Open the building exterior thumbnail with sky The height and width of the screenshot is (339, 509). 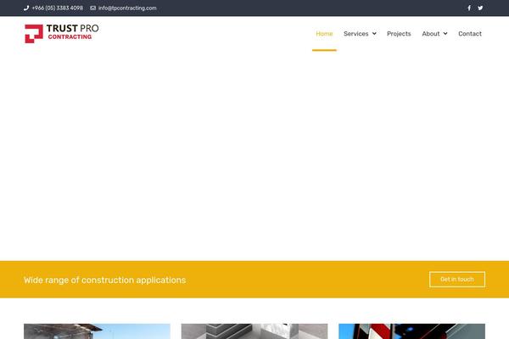coord(97,331)
